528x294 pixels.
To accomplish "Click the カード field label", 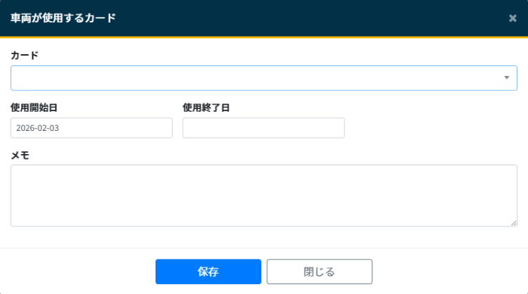I will (25, 55).
